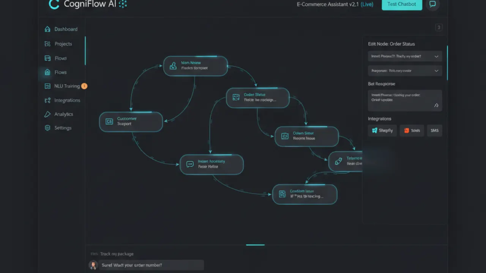486x273 pixels.
Task: Click the Test Chatbot button
Action: (x=402, y=4)
